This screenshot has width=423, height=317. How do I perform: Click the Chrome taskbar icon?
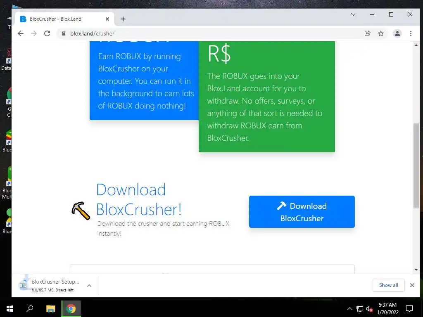coord(71,309)
